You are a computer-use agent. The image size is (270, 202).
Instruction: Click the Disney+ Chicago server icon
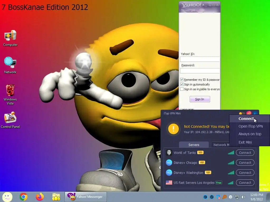point(169,163)
